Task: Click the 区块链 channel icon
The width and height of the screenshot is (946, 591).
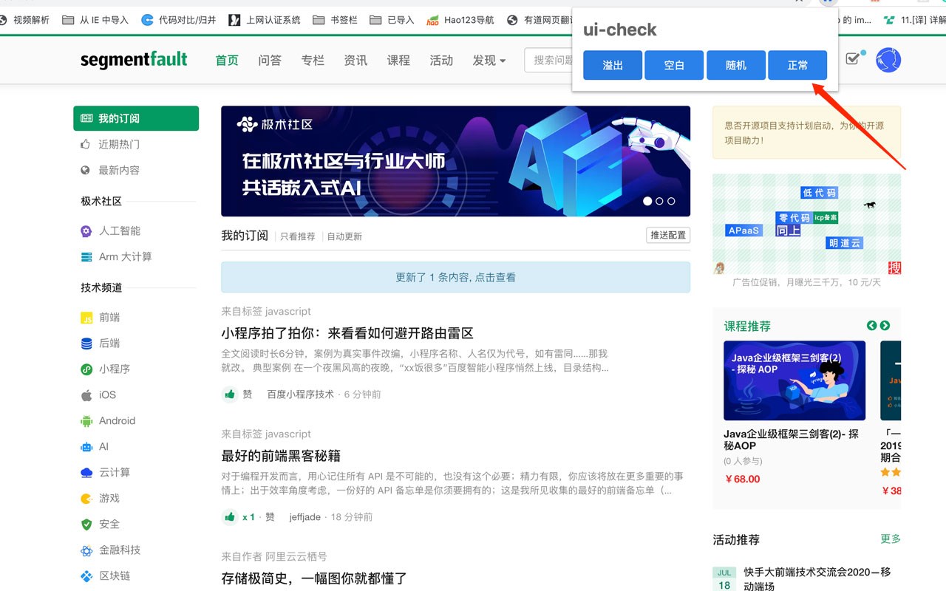Action: [86, 576]
